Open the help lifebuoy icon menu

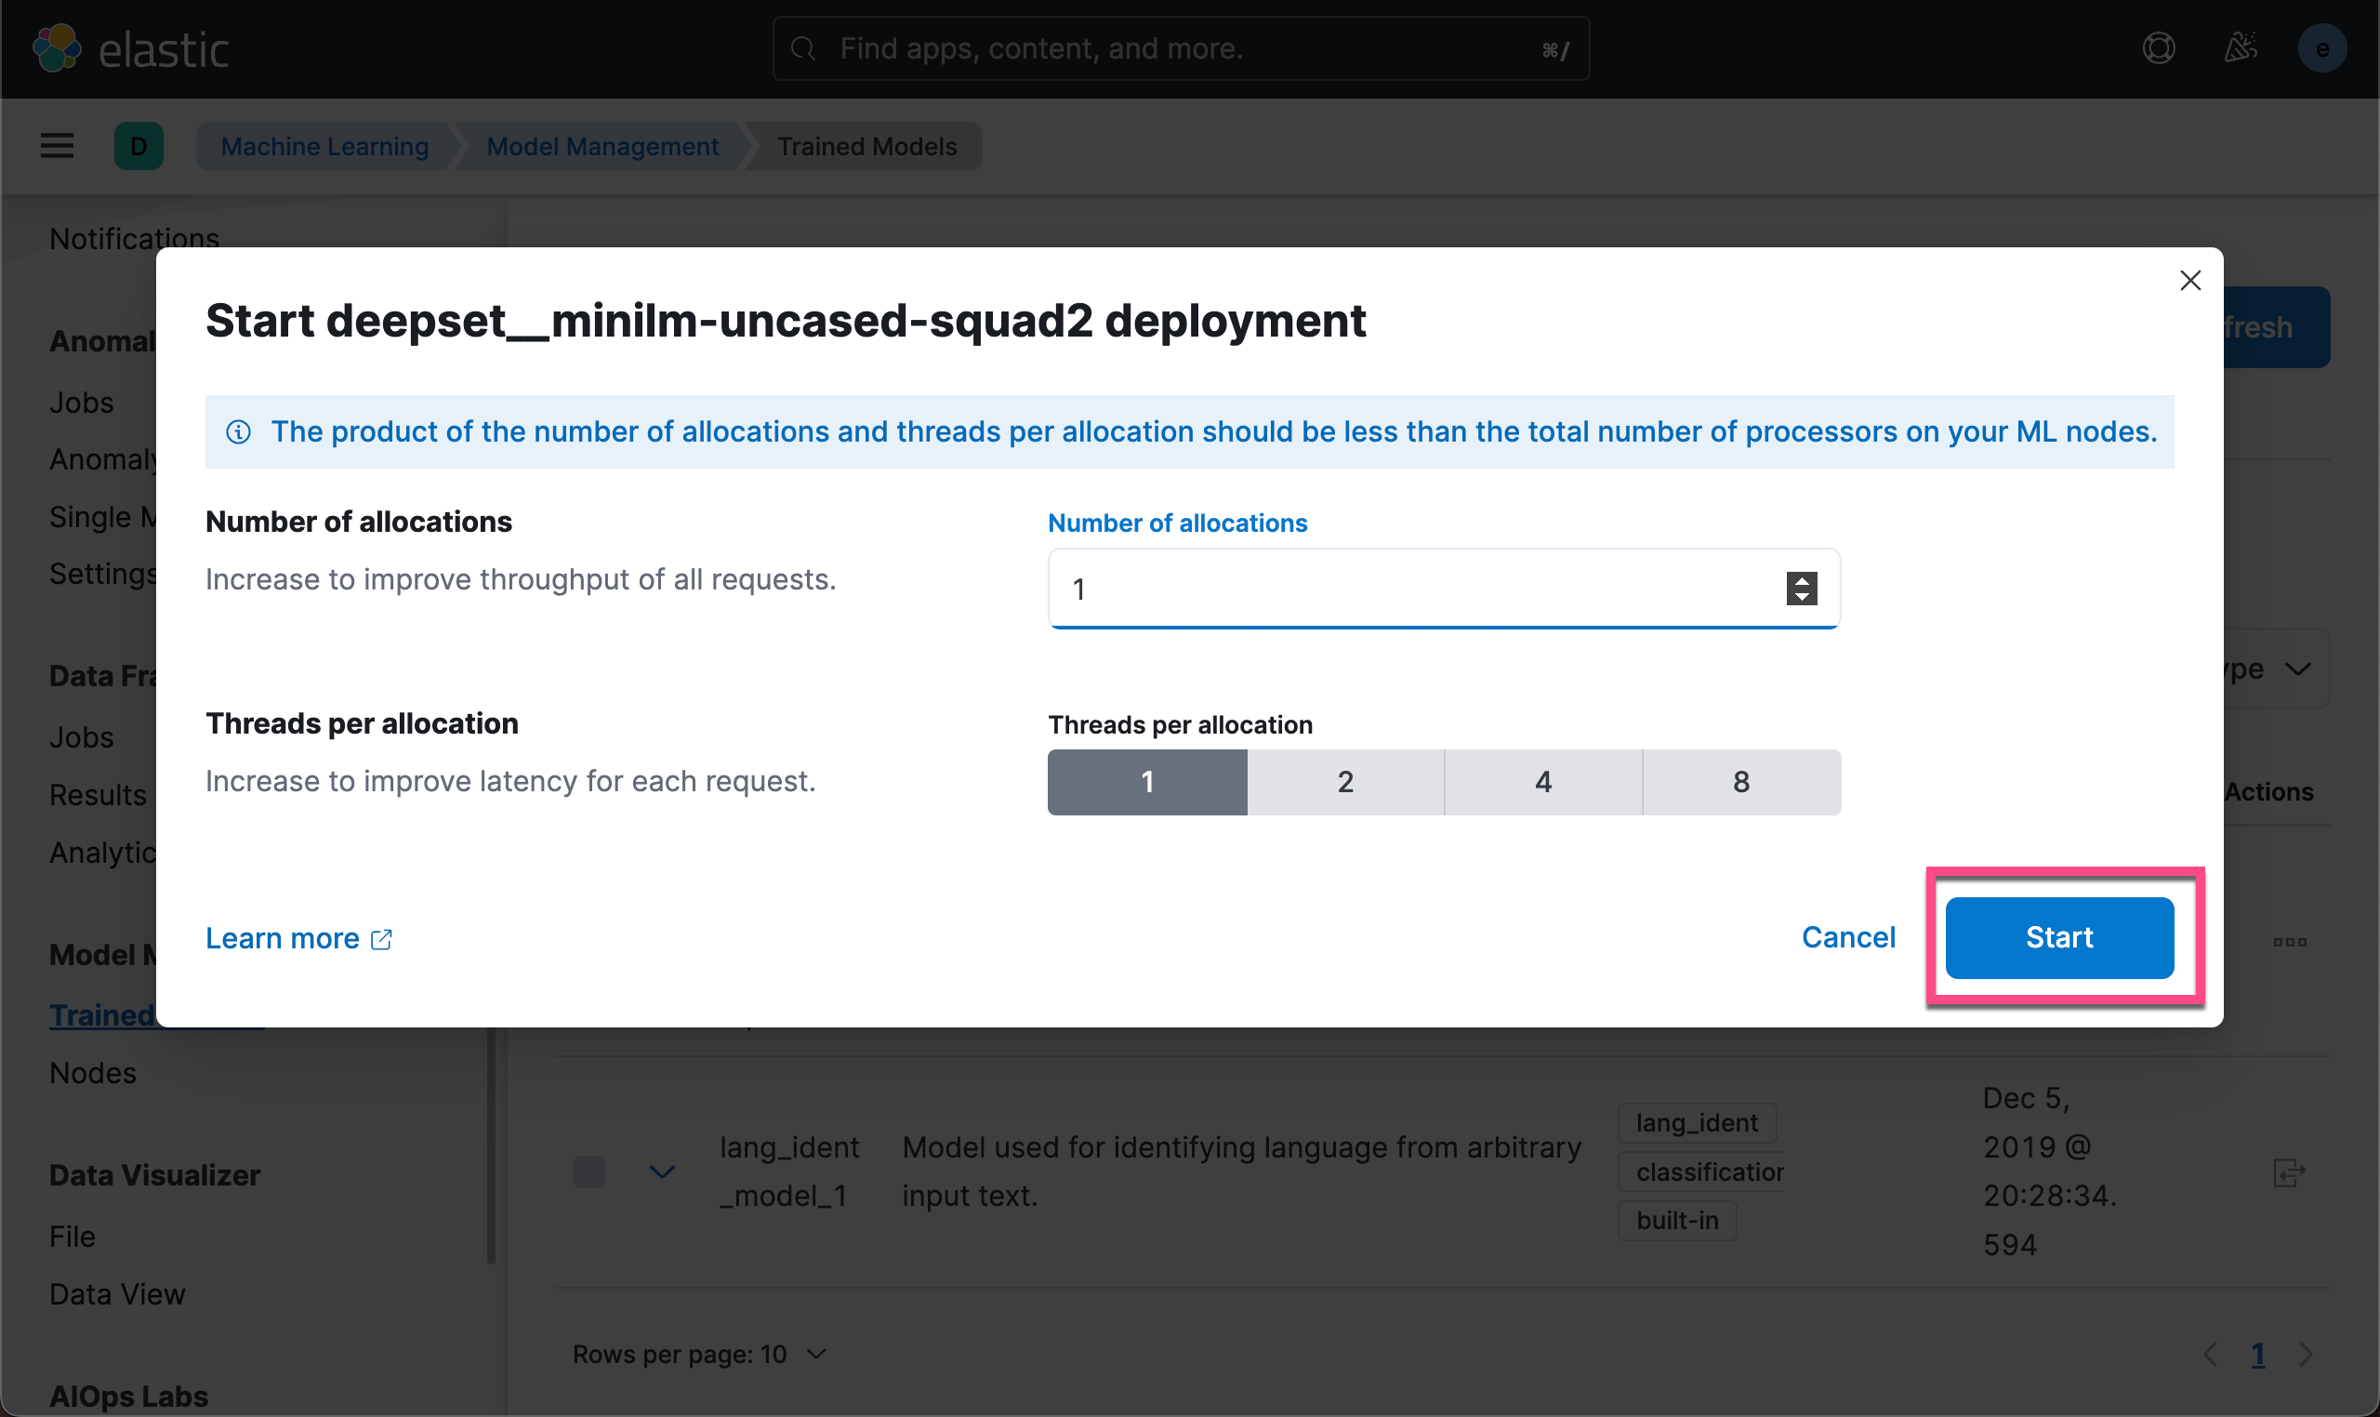point(2159,47)
